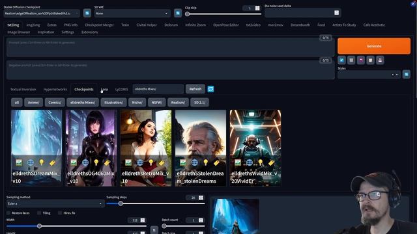The height and width of the screenshot is (234, 417).
Task: Click the tag icon on elldrethsRetroMix card
Action: point(162,162)
